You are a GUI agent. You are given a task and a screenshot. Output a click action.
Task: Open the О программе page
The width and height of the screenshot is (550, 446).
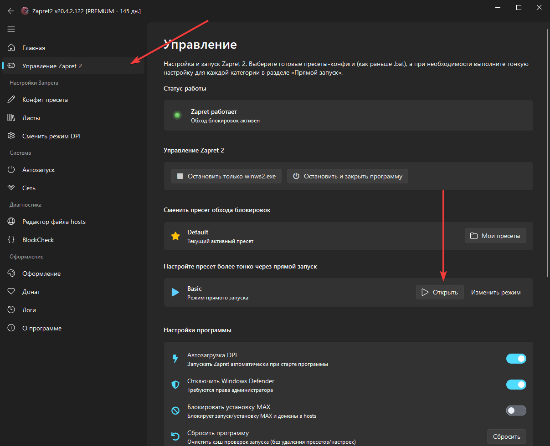pos(73,328)
